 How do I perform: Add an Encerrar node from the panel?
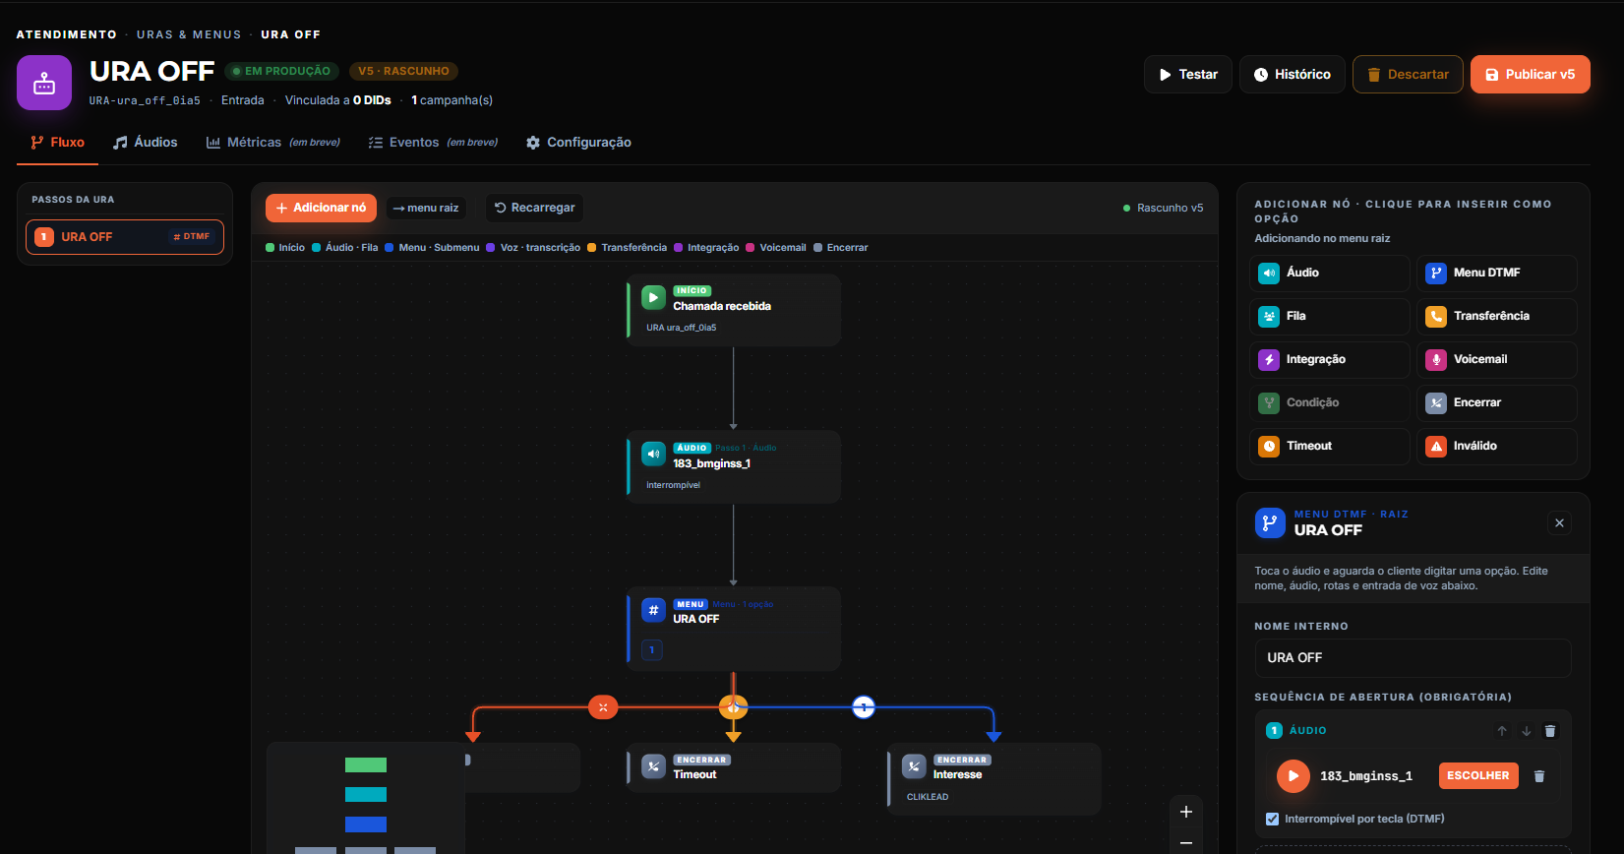[1496, 402]
